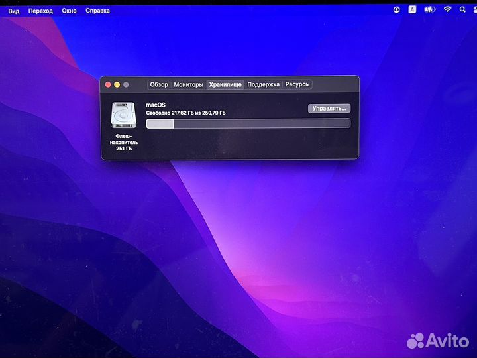
Task: Open the Вид menu
Action: [x=14, y=11]
